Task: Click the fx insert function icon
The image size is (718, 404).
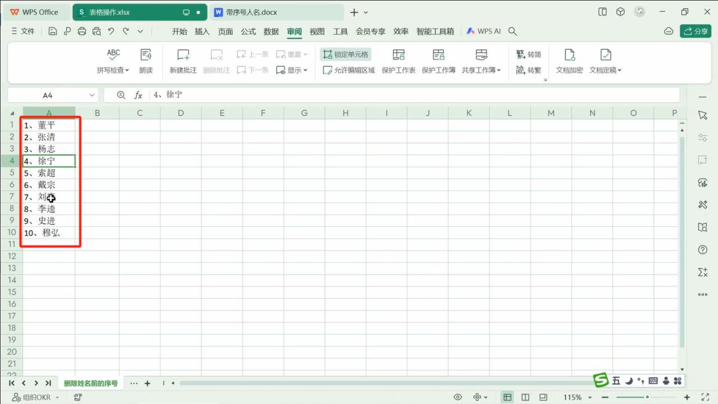Action: [x=138, y=95]
